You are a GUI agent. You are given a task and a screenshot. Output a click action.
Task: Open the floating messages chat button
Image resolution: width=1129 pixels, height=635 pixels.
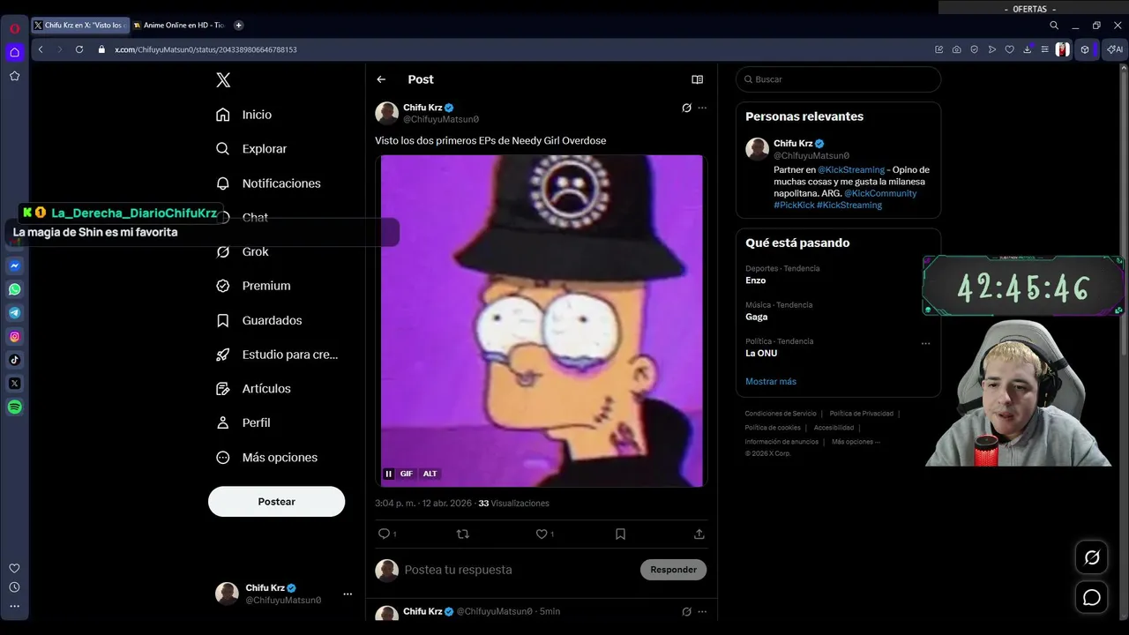(x=1092, y=597)
